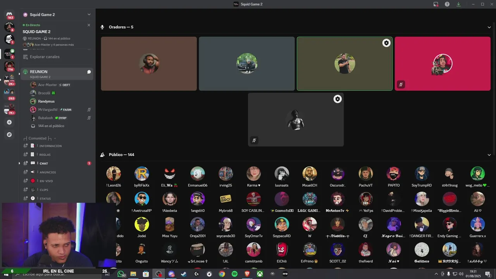Open the INFORMACION channel

pos(57,146)
